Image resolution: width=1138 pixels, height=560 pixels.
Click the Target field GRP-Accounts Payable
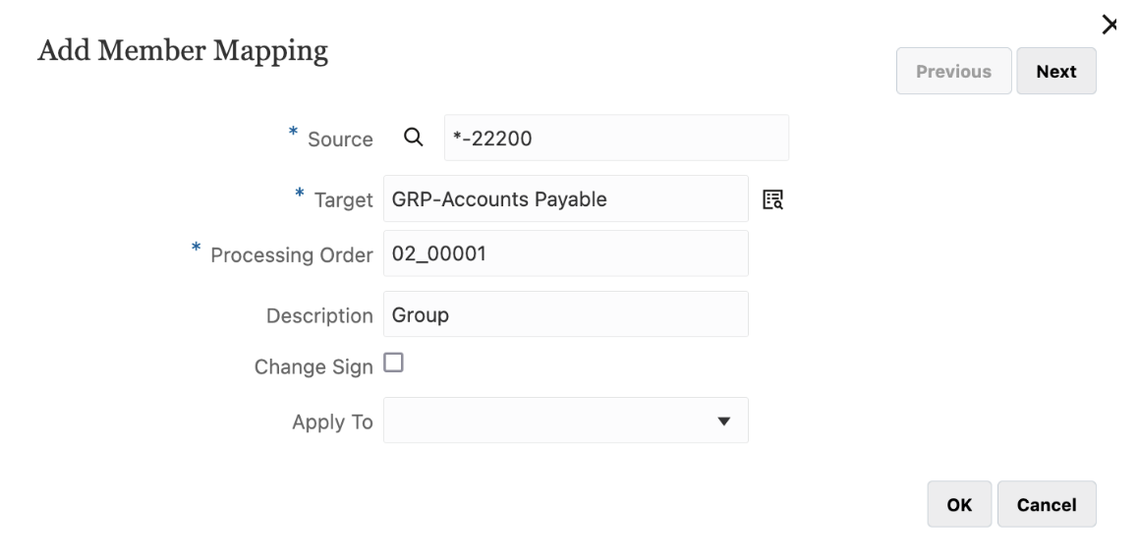click(x=565, y=199)
